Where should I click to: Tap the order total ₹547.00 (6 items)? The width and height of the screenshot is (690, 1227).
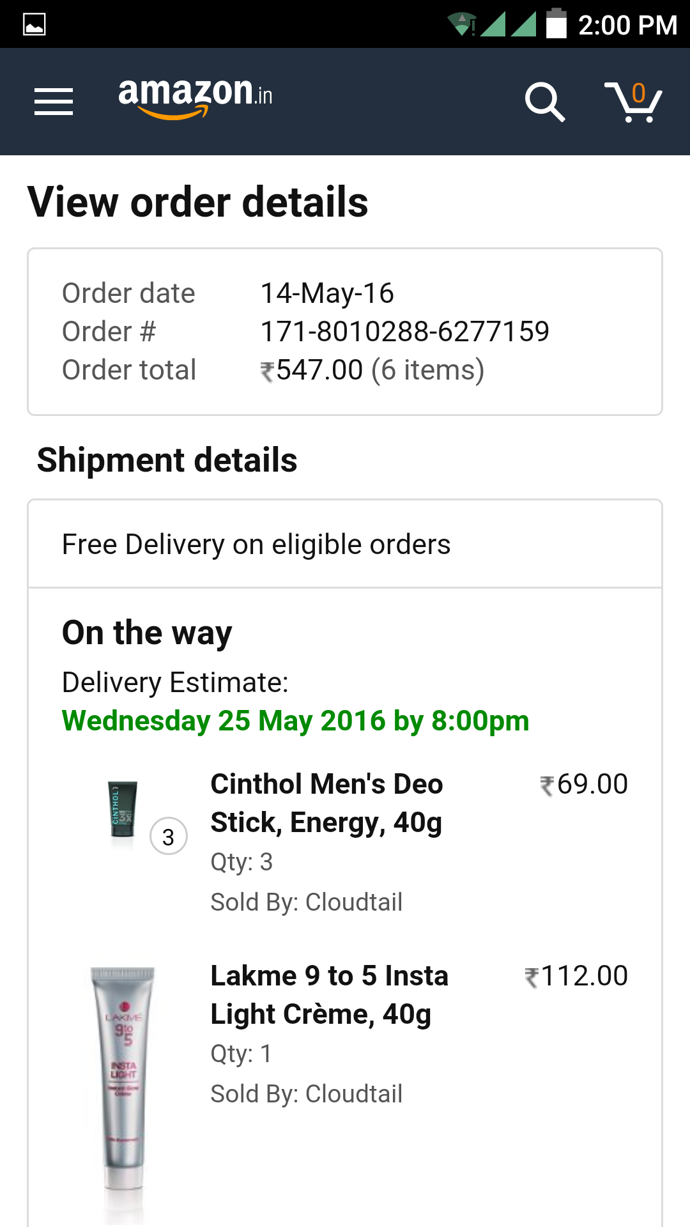click(372, 370)
